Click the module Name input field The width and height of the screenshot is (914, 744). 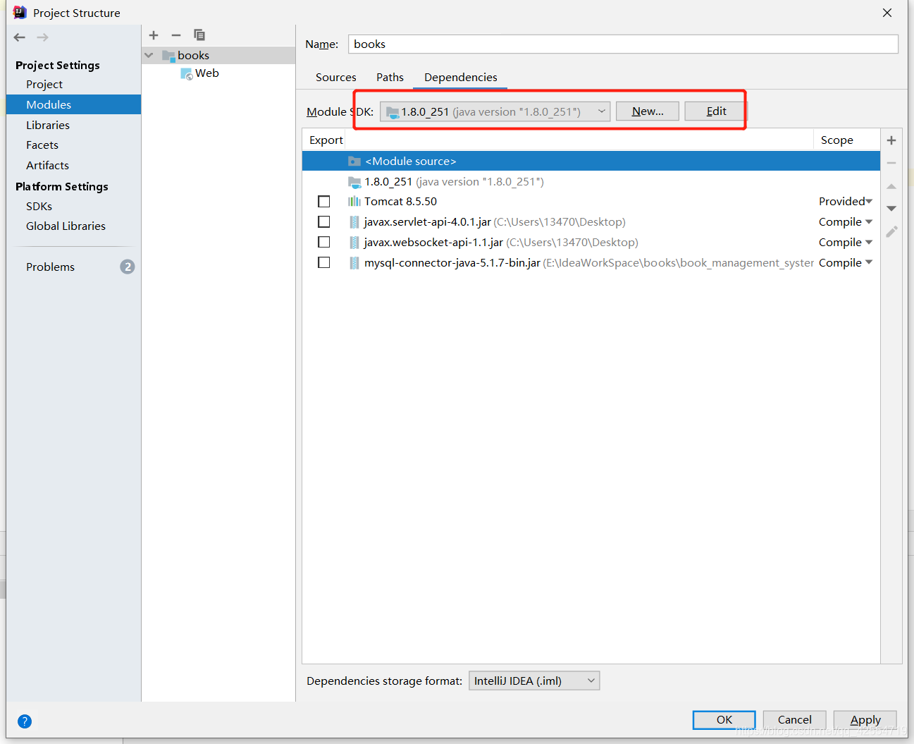(x=623, y=44)
